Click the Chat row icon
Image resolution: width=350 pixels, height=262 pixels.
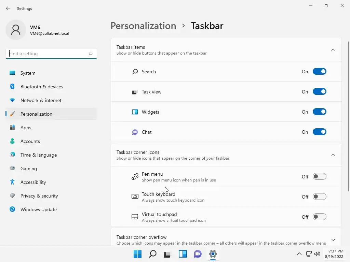pos(135,132)
